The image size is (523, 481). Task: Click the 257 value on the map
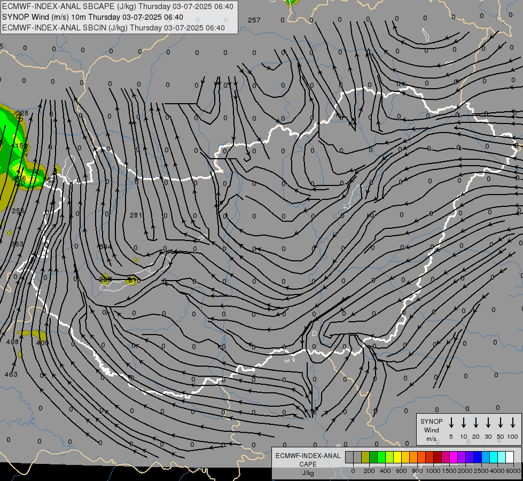pos(254,20)
